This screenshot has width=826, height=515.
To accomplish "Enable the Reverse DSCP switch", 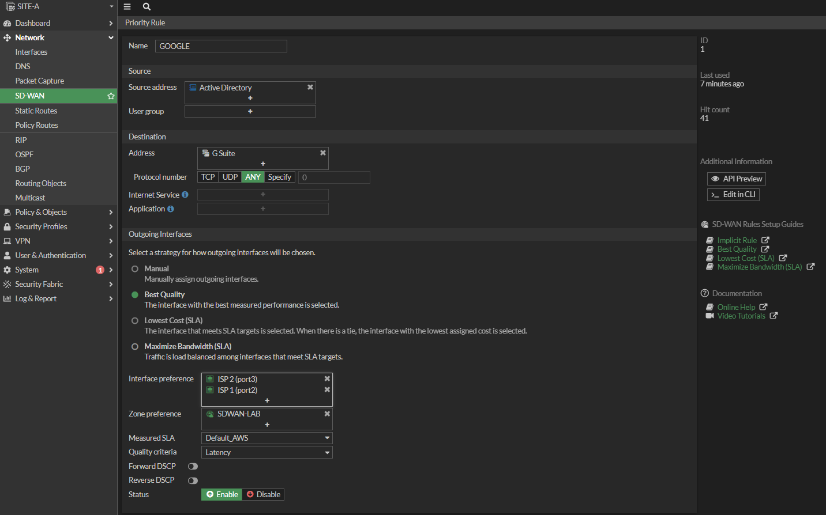I will (193, 480).
